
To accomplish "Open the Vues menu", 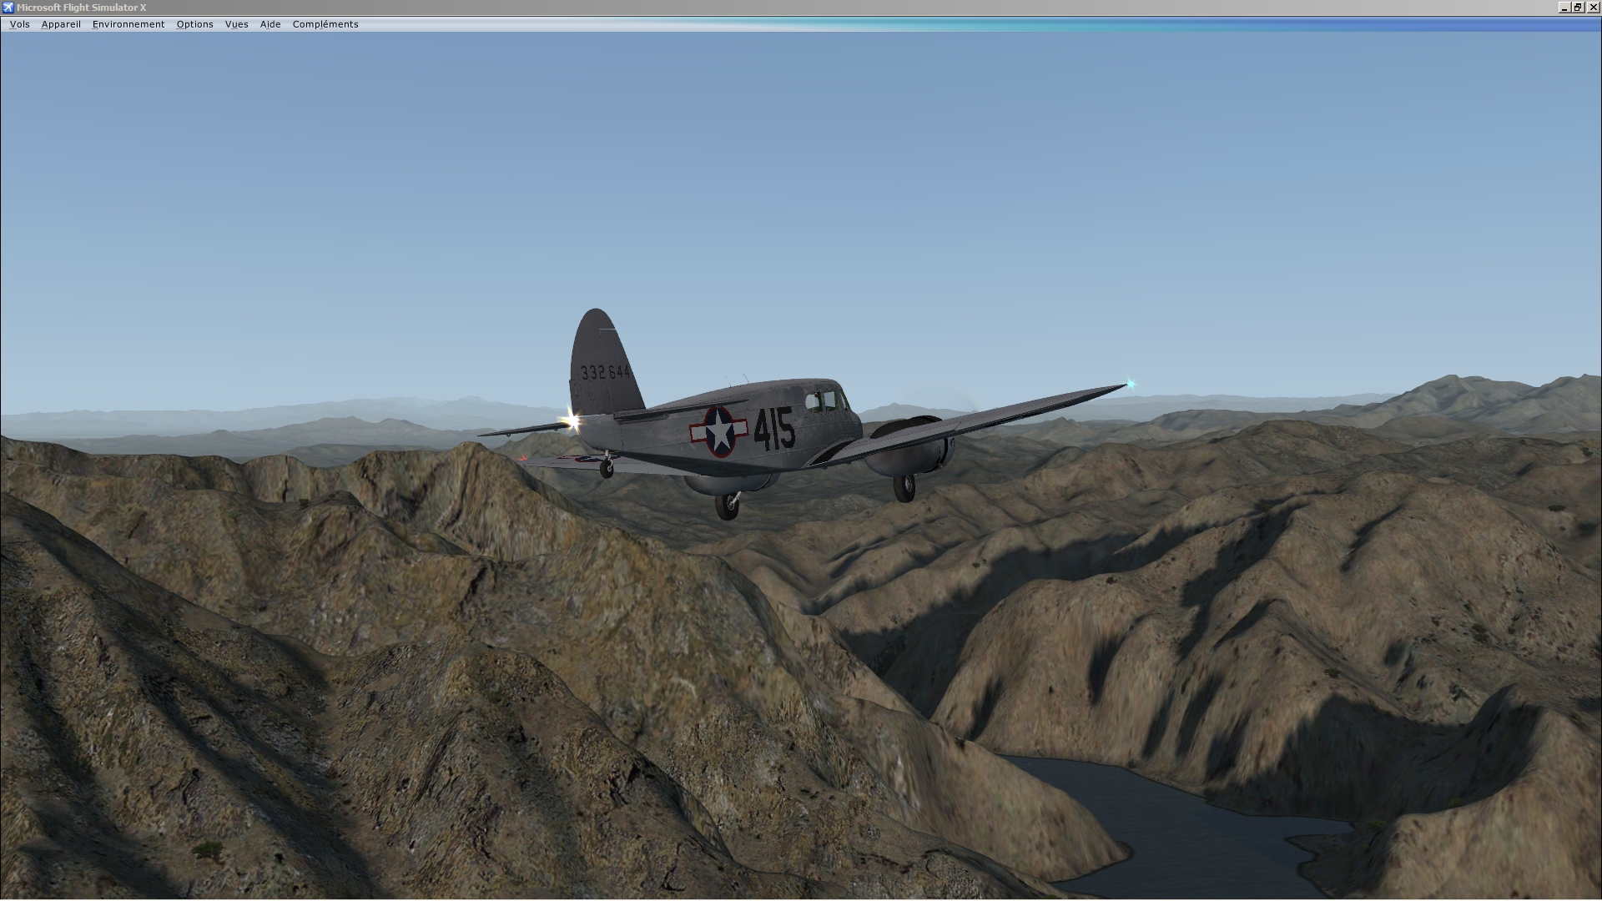I will 236,24.
